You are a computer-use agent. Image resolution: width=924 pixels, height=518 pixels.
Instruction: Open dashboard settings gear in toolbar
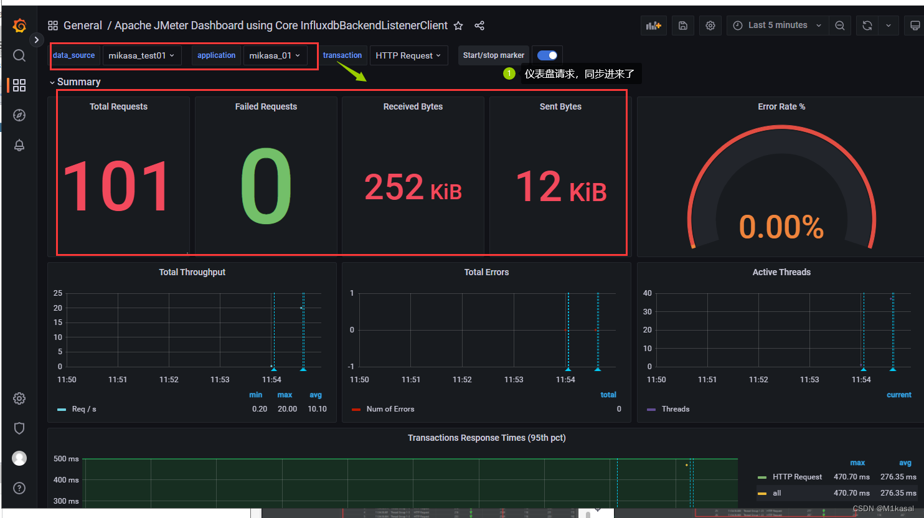(x=710, y=26)
